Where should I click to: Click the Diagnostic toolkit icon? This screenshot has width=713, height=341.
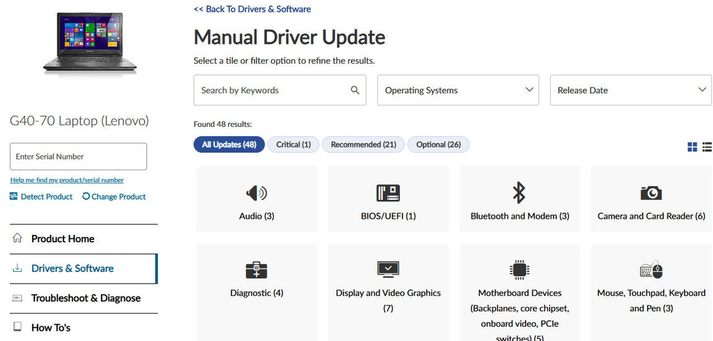tap(256, 270)
